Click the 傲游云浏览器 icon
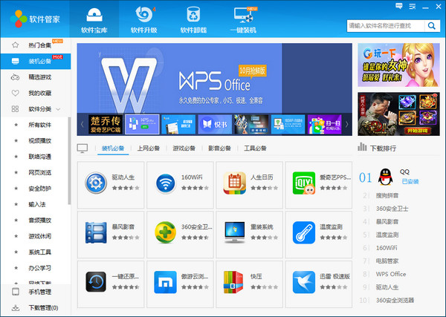Image resolution: width=446 pixels, height=317 pixels. (x=165, y=282)
